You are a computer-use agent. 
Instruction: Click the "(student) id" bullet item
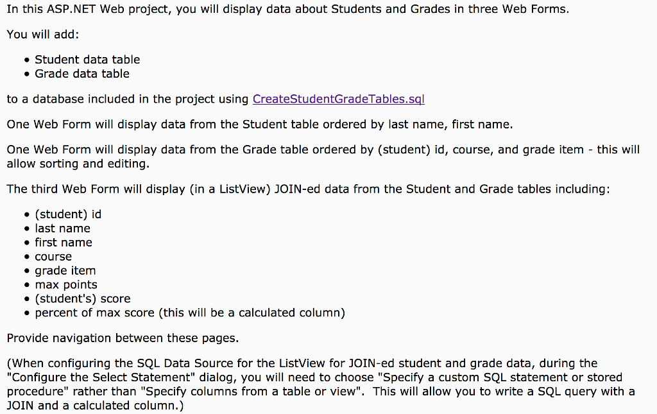tap(68, 214)
